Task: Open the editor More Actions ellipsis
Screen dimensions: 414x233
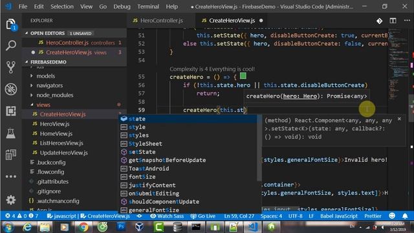Action: click(407, 20)
